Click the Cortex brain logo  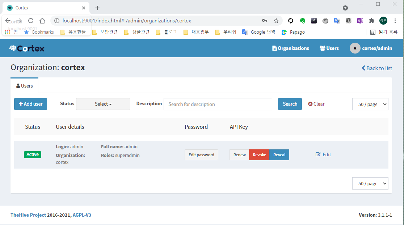27,48
